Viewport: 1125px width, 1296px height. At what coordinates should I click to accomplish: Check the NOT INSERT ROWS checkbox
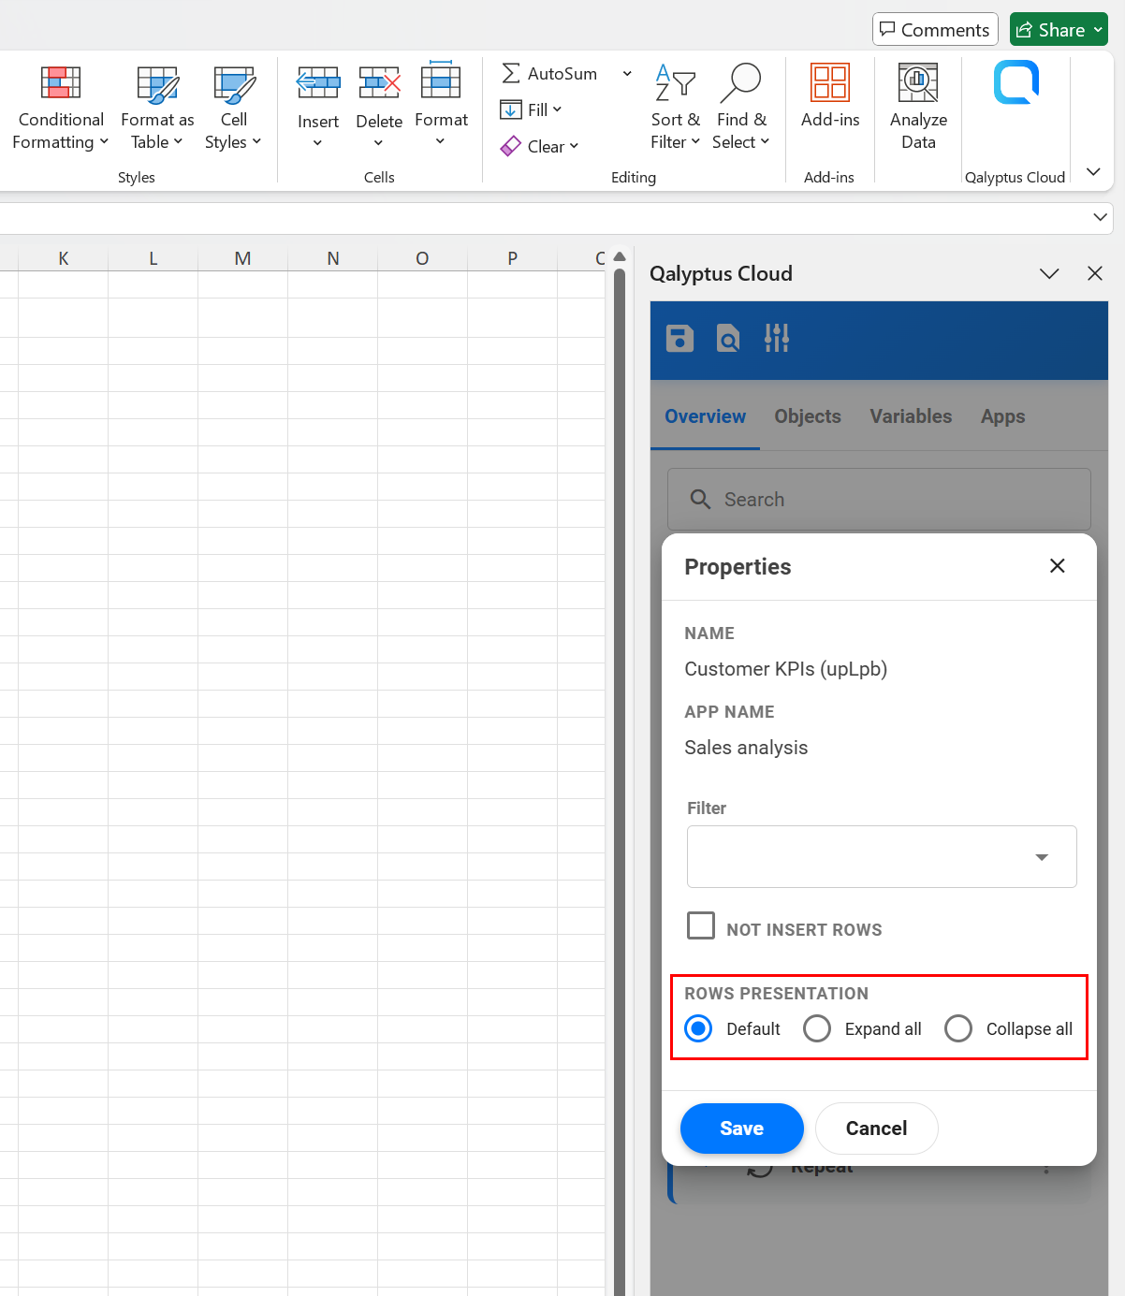coord(701,925)
